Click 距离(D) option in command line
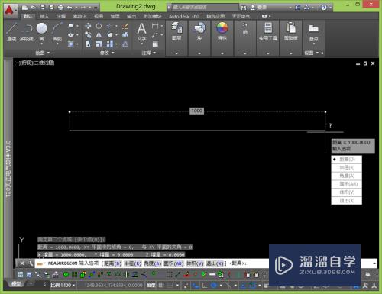Screen dimensions: 382x294 113,263
